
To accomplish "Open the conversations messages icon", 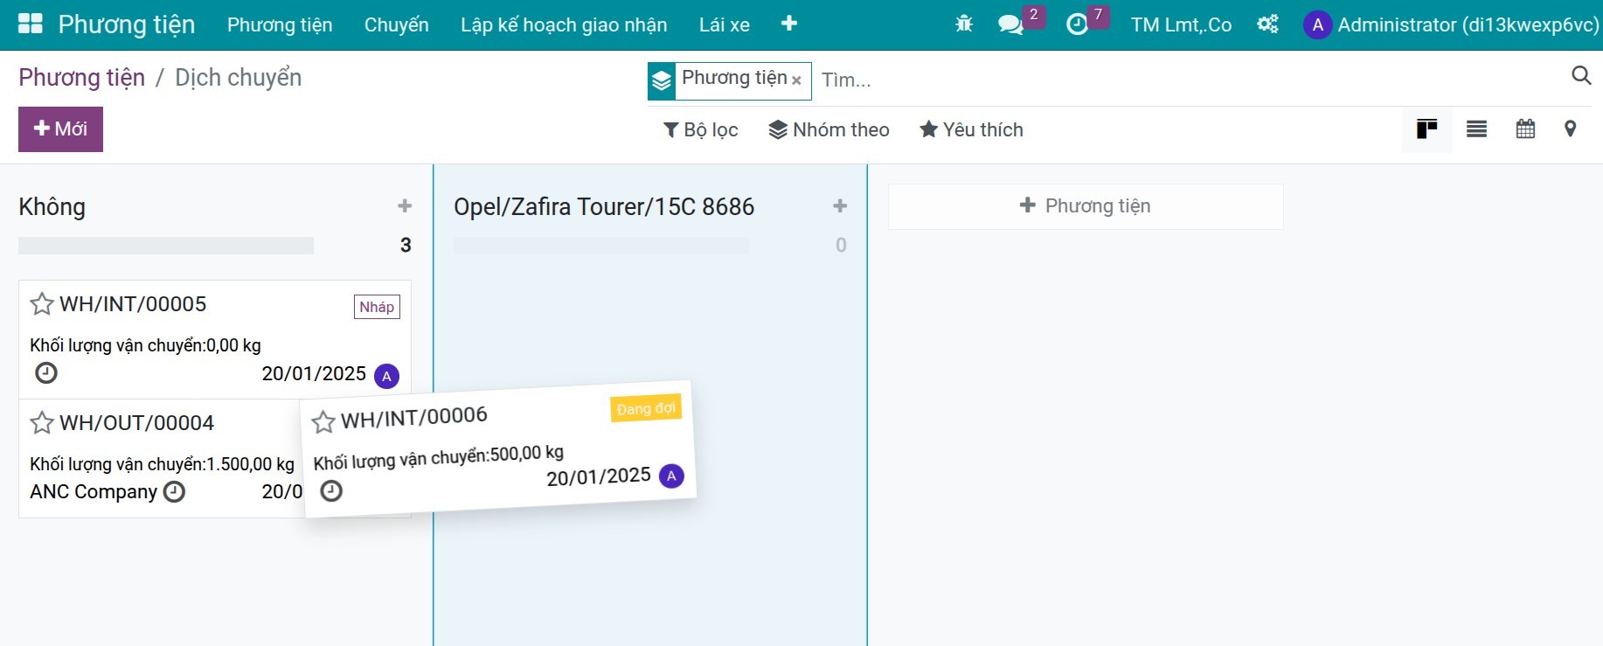I will (x=1010, y=24).
